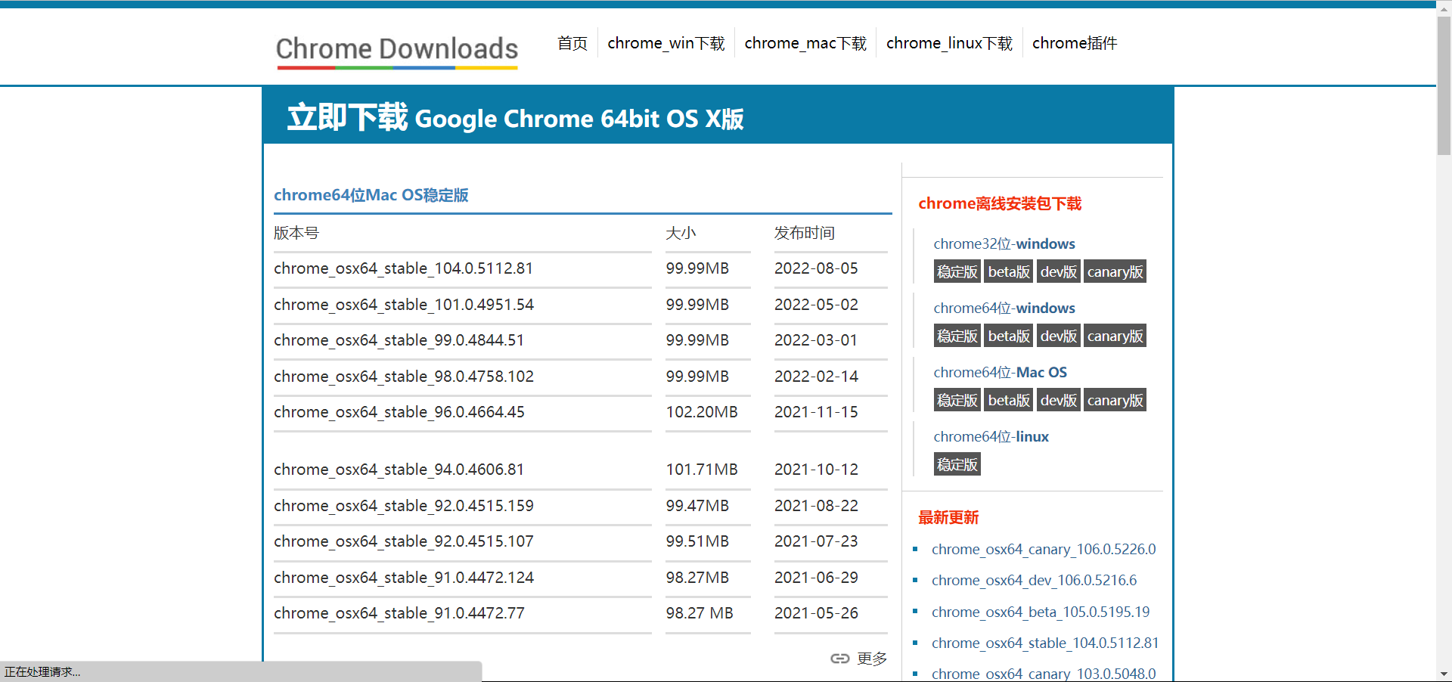Screen dimensions: 1452x682
Task: Open chrome32位-windows link
Action: pos(1004,243)
